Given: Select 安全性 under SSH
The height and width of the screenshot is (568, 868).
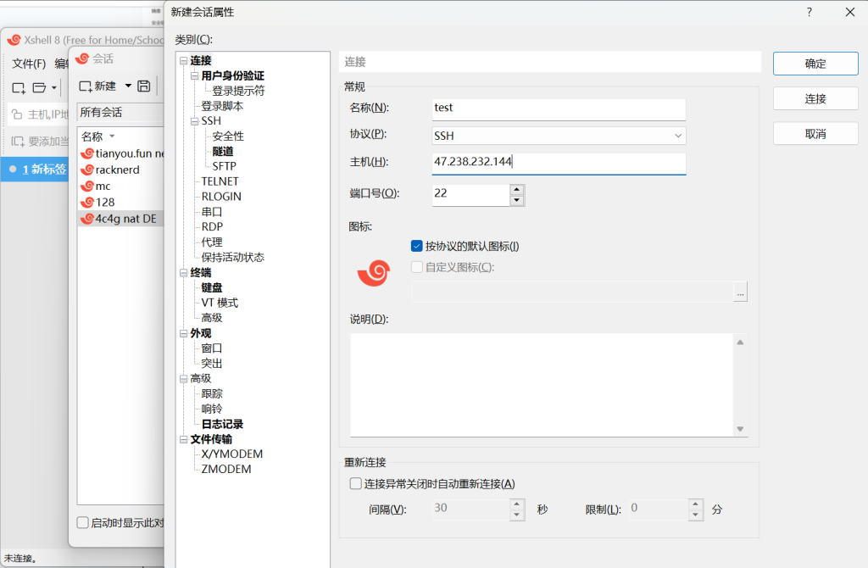Looking at the screenshot, I should [x=228, y=136].
